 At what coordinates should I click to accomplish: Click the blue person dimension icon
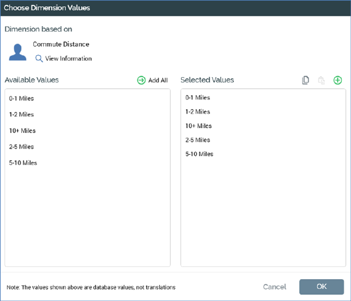point(18,52)
